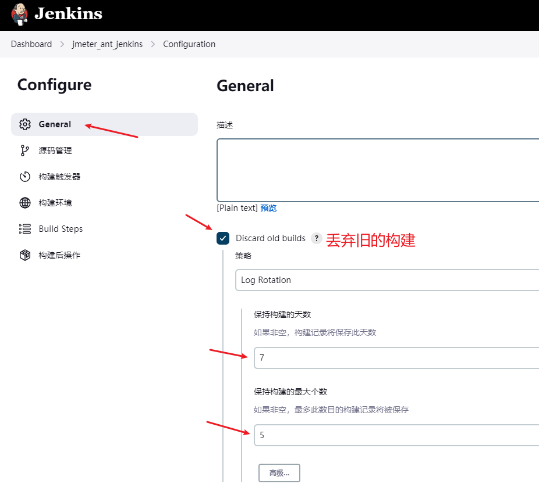Jump to 构建触发器 section
This screenshot has height=491, width=539.
tap(59, 177)
